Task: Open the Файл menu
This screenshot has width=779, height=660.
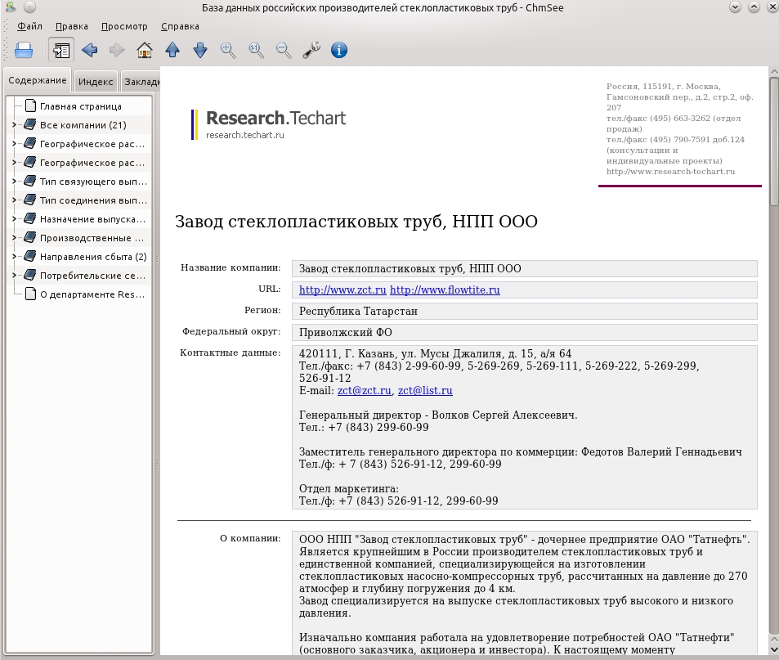Action: [29, 26]
